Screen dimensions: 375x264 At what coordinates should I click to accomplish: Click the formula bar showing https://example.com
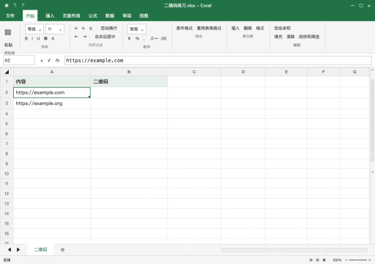pyautogui.click(x=218, y=60)
